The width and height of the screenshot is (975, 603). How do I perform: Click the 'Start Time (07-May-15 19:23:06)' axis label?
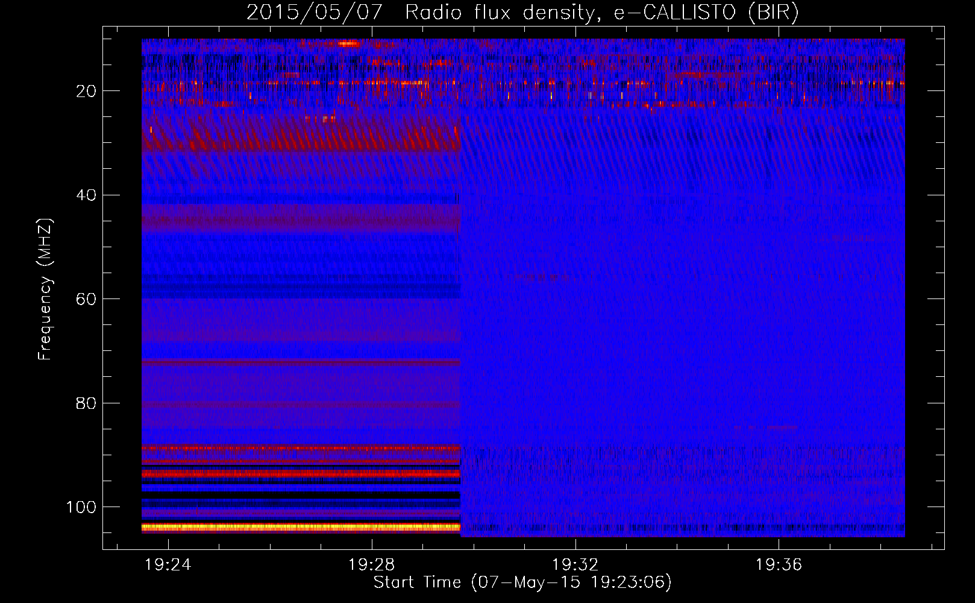(522, 582)
